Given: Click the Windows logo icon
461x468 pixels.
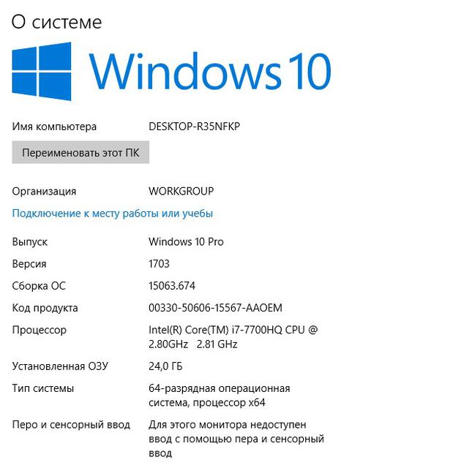Looking at the screenshot, I should [42, 72].
